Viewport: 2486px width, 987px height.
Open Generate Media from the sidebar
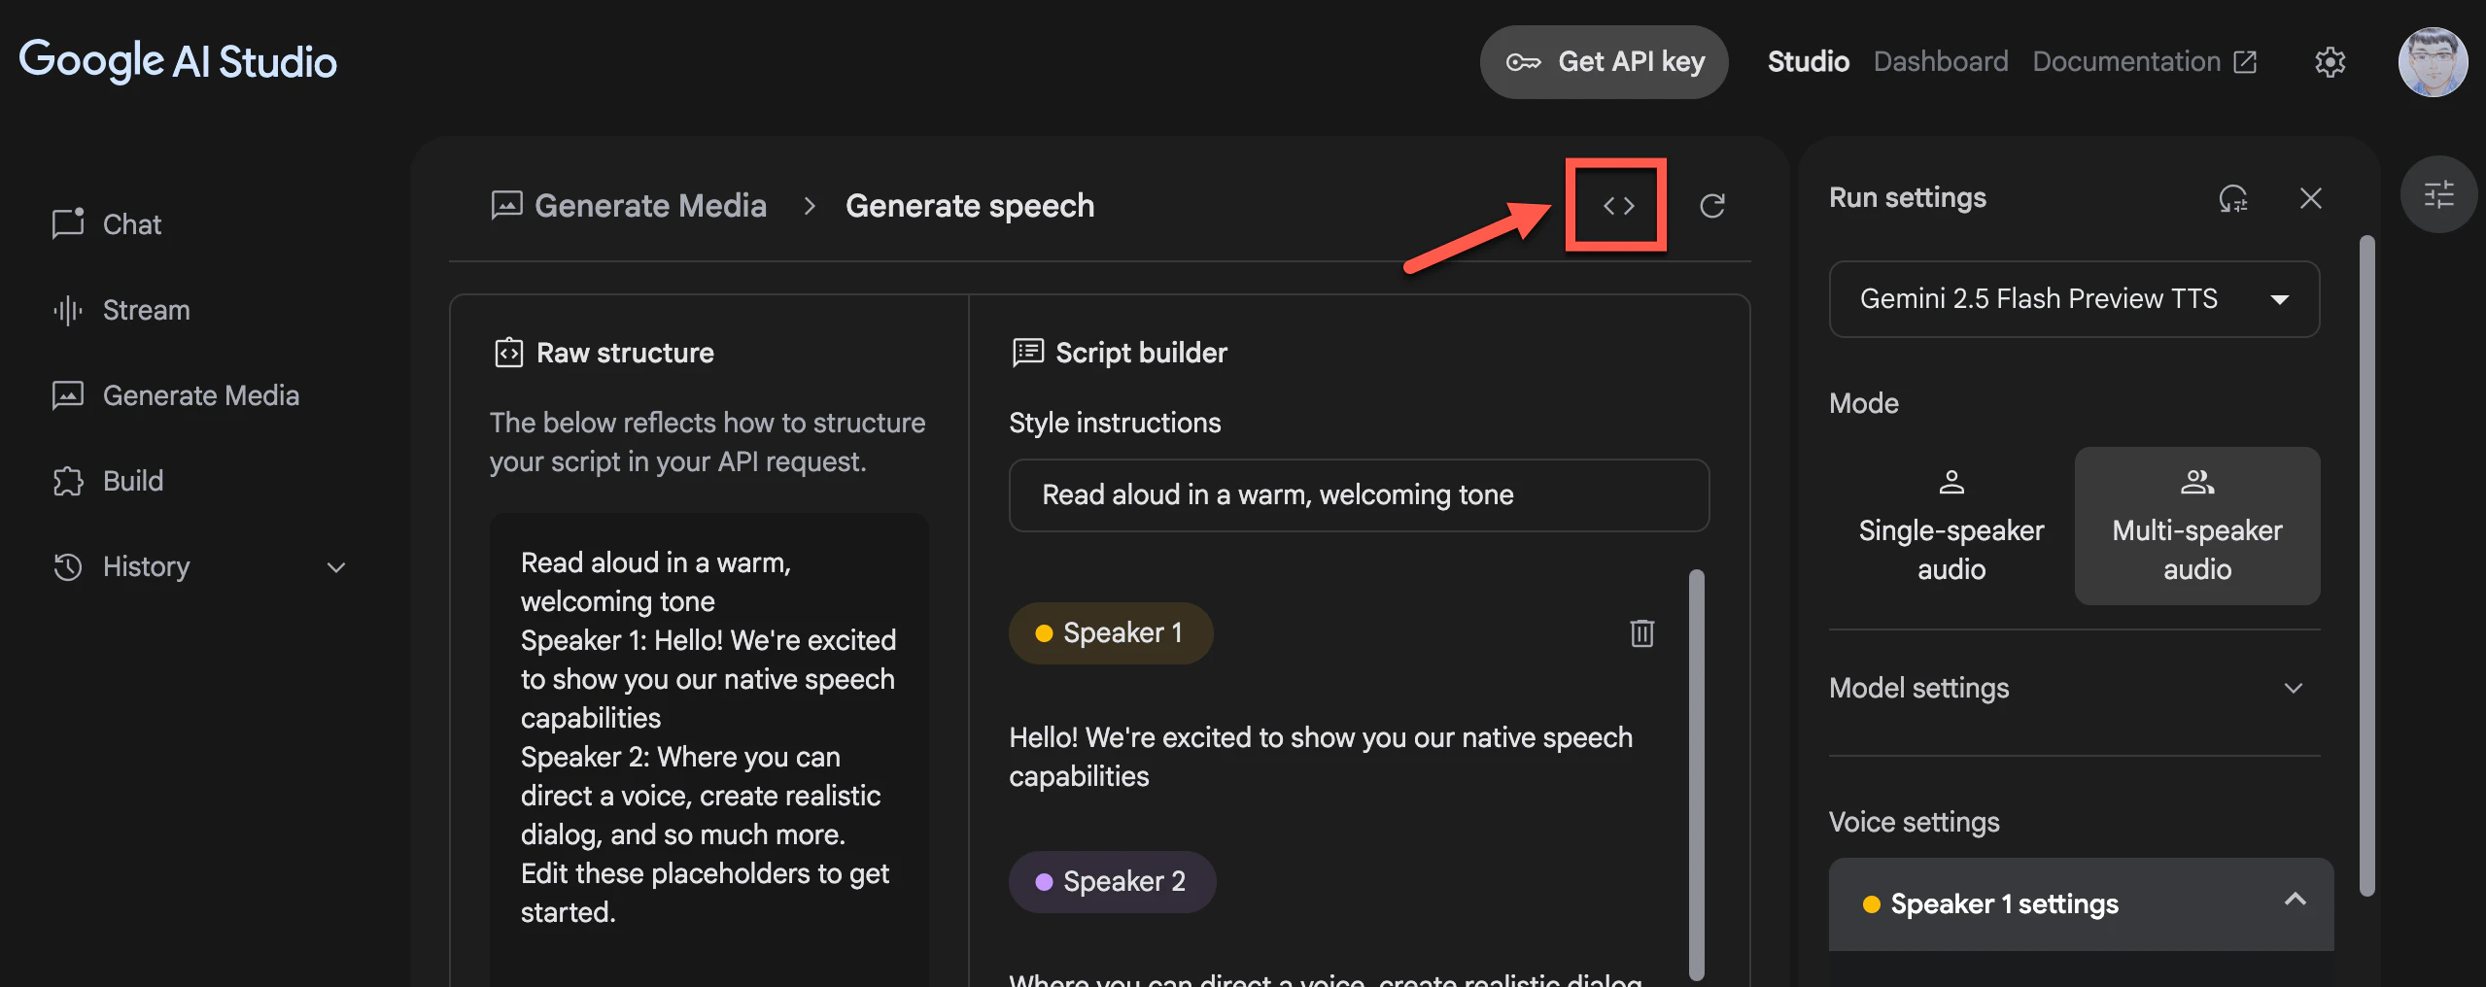tap(201, 395)
